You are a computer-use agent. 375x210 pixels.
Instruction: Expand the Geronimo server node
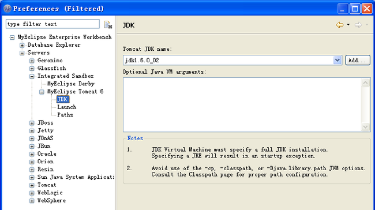(32, 61)
